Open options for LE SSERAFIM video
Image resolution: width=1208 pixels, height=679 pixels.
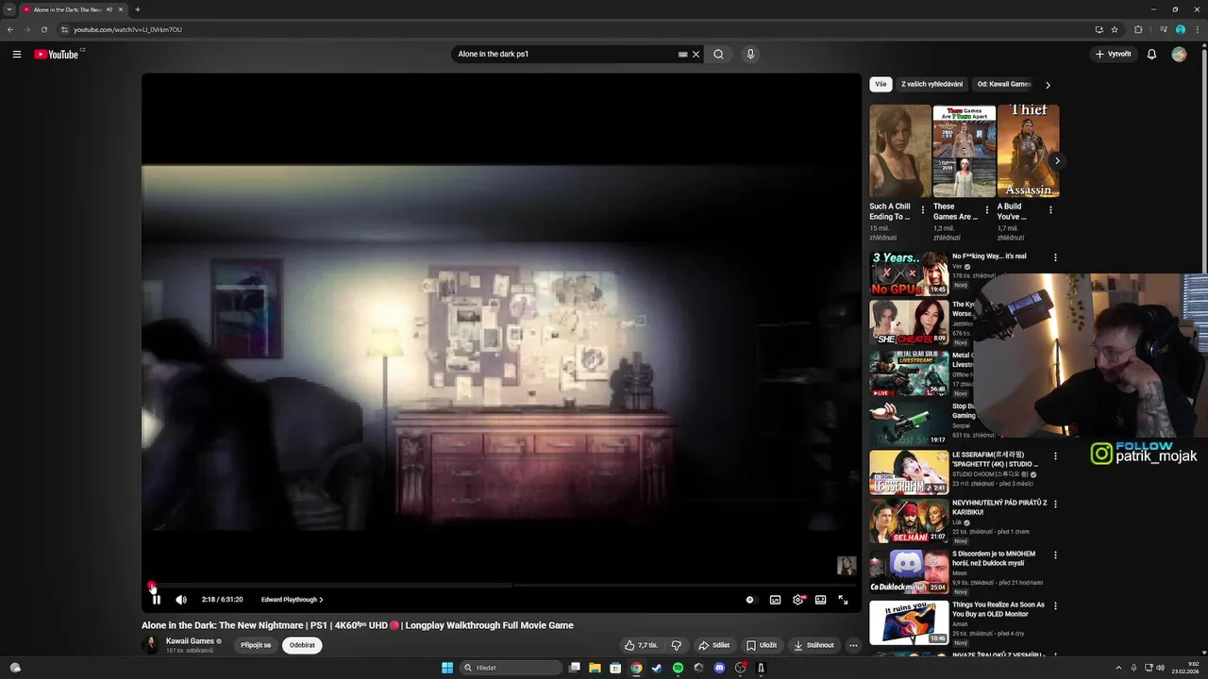coord(1055,456)
